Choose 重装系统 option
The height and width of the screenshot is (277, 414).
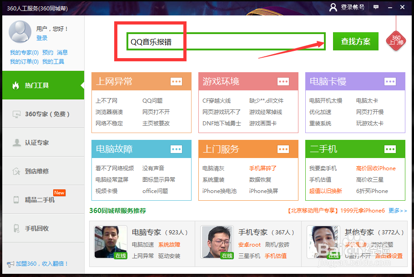click(320, 124)
